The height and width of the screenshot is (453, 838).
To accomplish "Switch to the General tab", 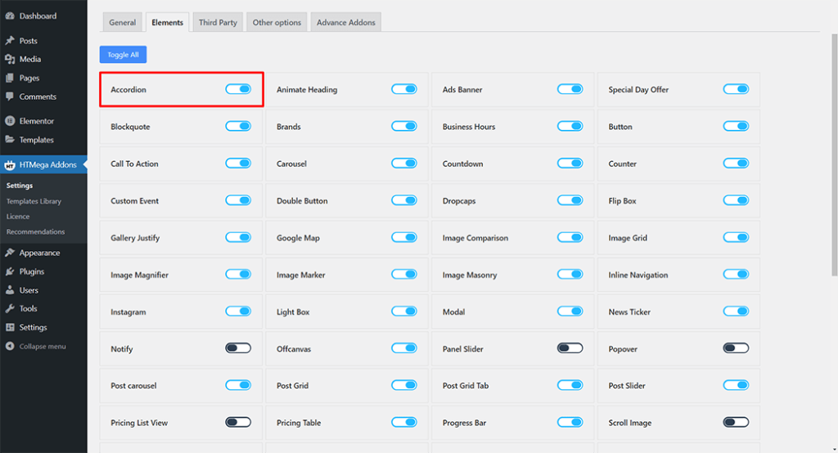I will (123, 22).
